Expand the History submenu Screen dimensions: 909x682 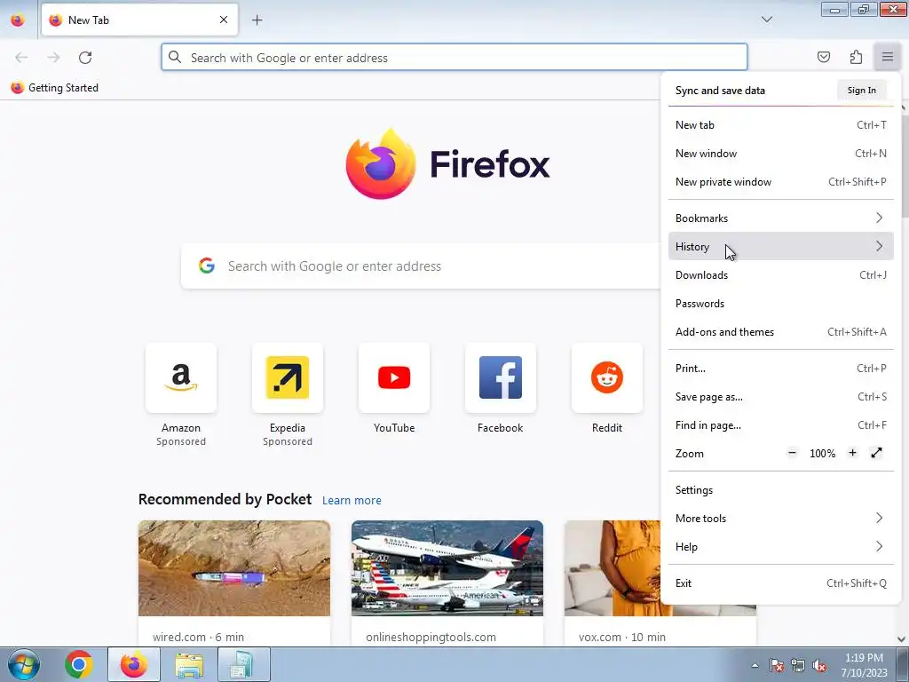781,247
